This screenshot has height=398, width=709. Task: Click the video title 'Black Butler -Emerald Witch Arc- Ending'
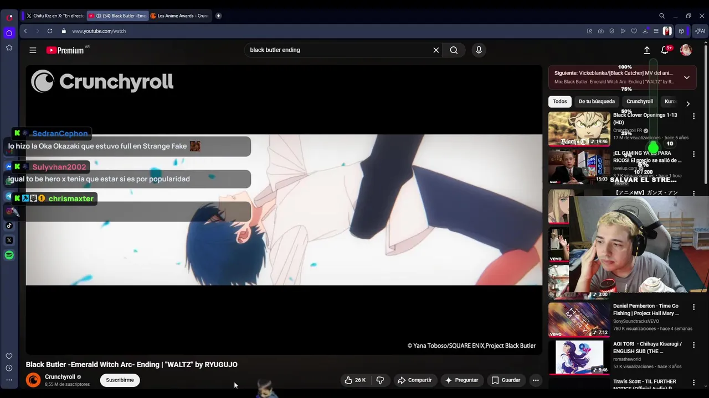(131, 364)
